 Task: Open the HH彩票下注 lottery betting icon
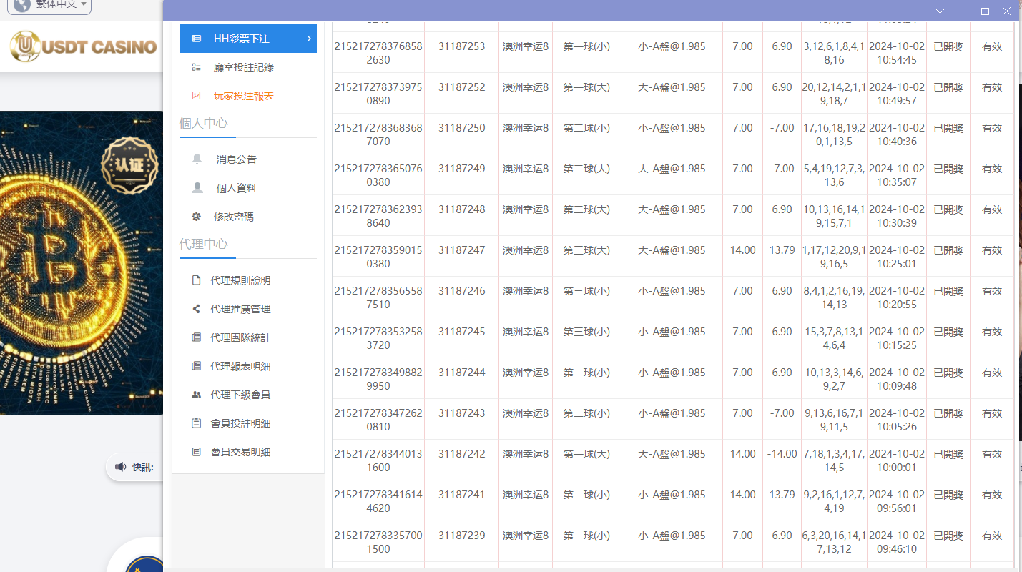click(x=197, y=39)
